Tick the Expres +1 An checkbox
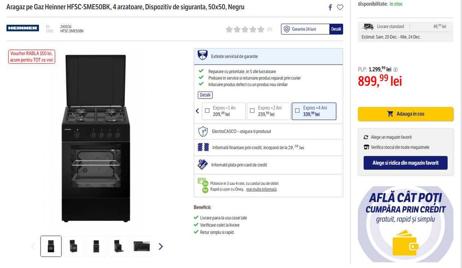This screenshot has width=462, height=268. coord(207,110)
